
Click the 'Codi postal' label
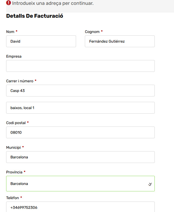click(x=16, y=123)
